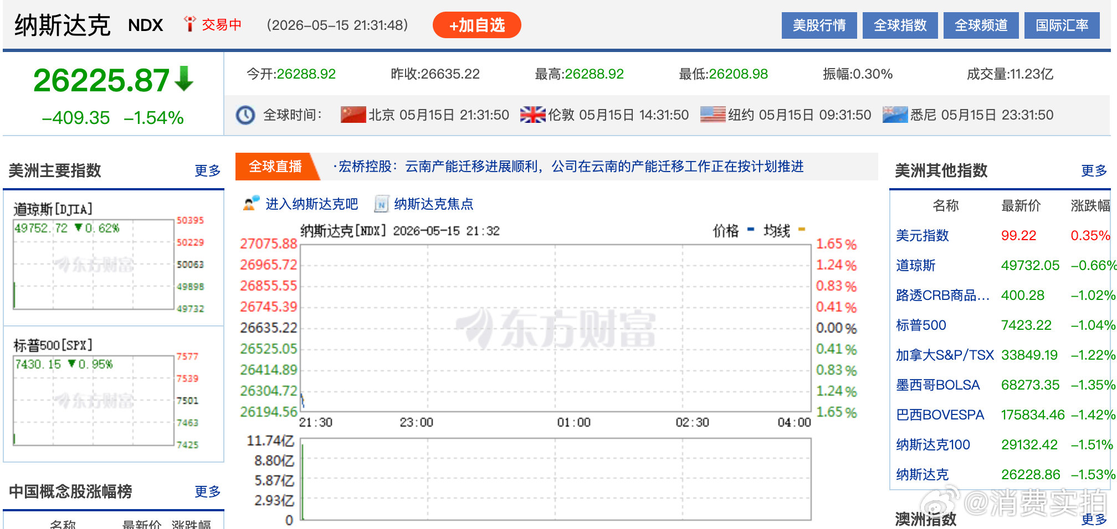
Task: Click the 纳斯达克吧 forum user icon
Action: pyautogui.click(x=252, y=204)
